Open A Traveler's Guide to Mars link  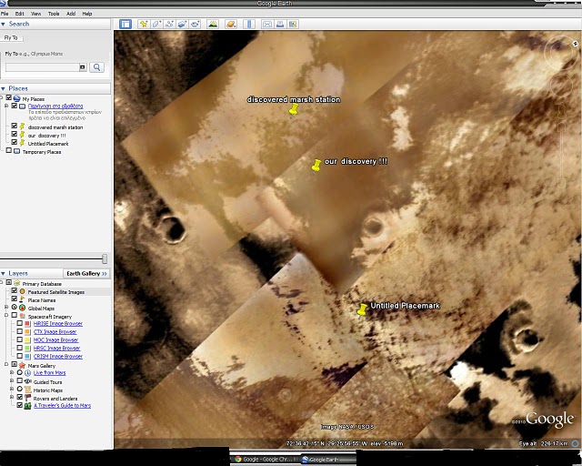tap(63, 405)
